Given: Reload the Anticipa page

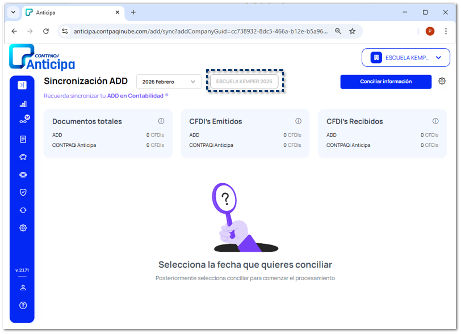Looking at the screenshot, I should 46,31.
